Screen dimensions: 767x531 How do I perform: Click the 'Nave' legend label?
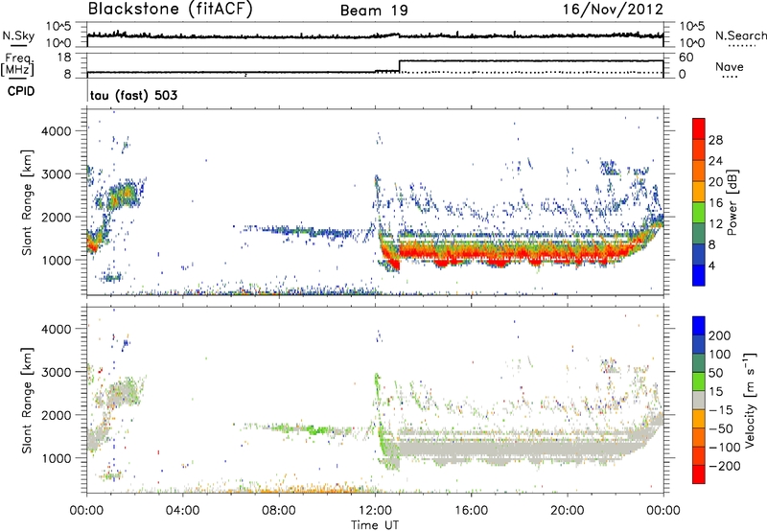730,66
